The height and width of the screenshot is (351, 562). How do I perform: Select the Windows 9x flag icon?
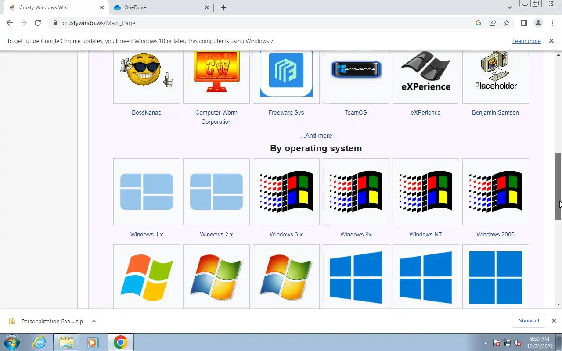coord(356,192)
